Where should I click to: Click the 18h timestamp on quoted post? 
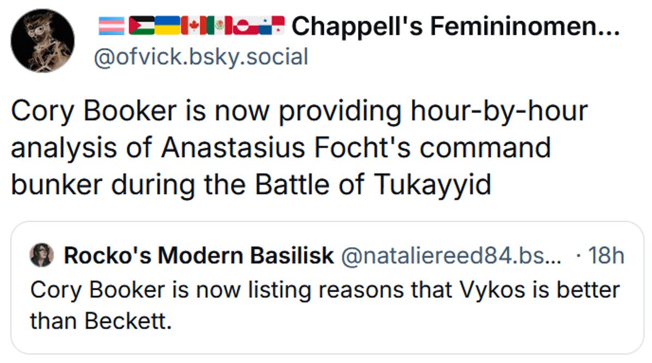click(606, 255)
